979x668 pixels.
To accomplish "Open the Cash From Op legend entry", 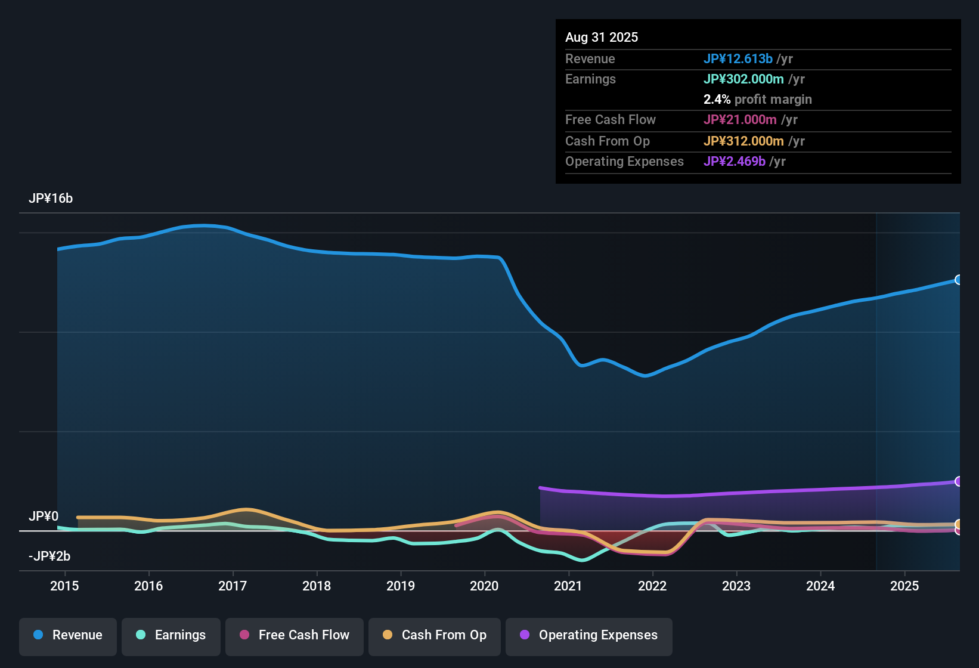I will 434,635.
